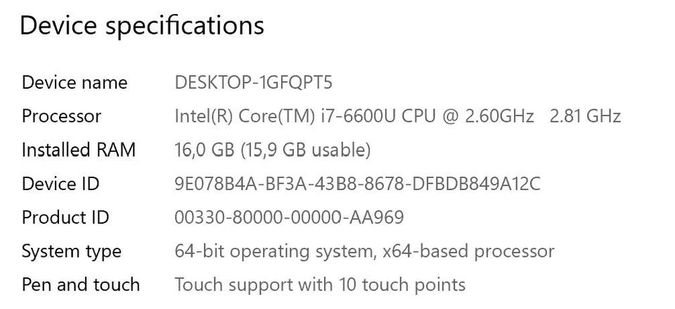
Task: Click the 10 touch points text
Action: pos(404,285)
